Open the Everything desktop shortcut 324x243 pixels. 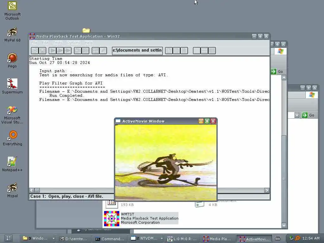coord(12,138)
